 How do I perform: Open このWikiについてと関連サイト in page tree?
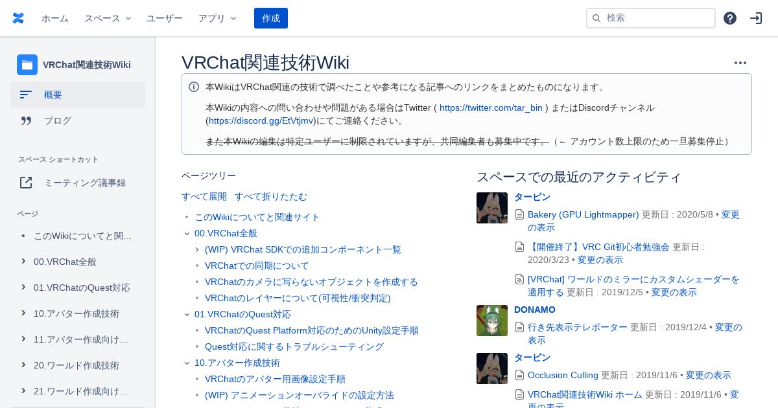tap(257, 217)
